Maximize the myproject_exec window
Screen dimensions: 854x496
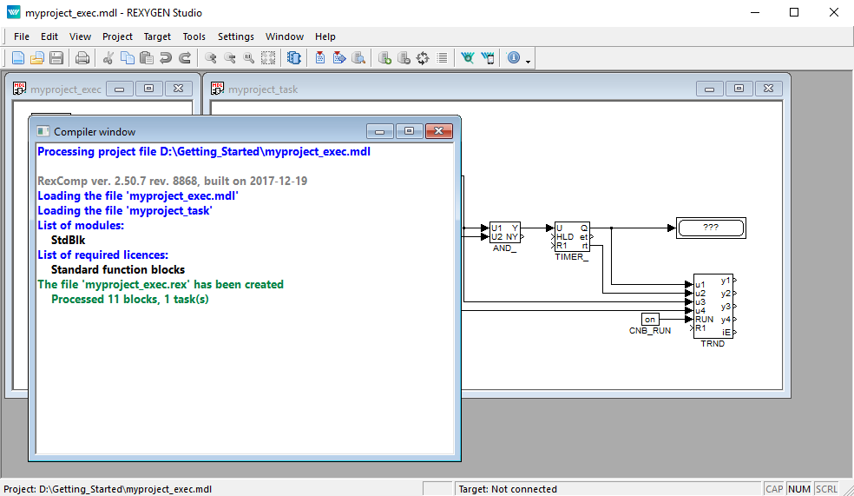point(149,89)
